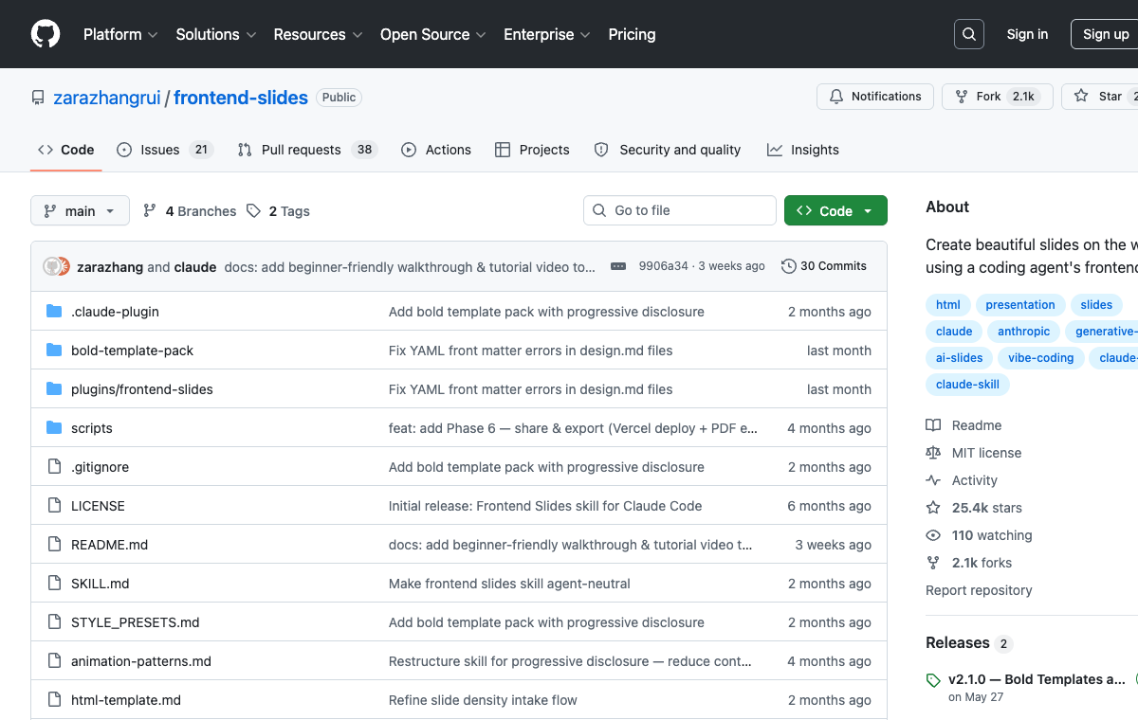View the 2 Tags link
The width and height of the screenshot is (1138, 720).
click(x=278, y=211)
